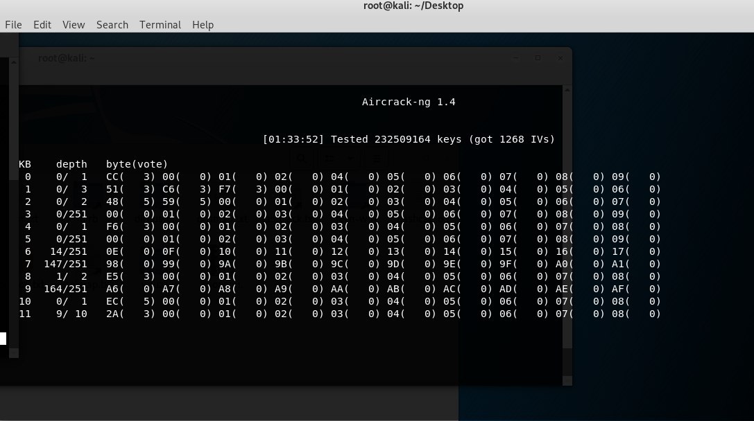This screenshot has width=754, height=421.
Task: Click the A6 byte in KB row 9
Action: (112, 289)
